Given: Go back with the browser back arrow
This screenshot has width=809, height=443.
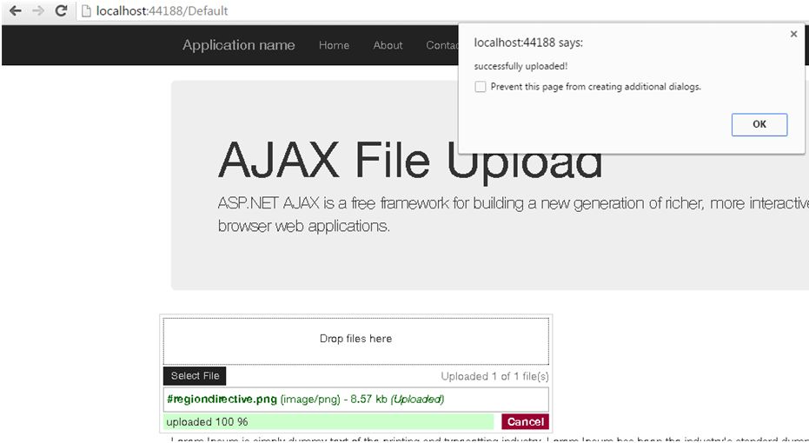Looking at the screenshot, I should [x=16, y=10].
